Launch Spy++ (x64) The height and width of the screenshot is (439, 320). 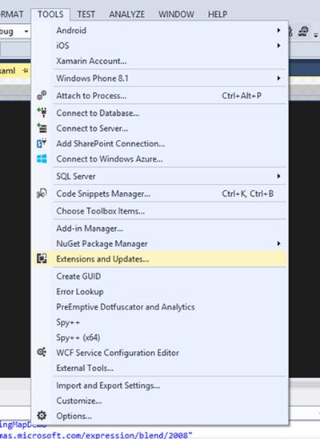coord(160,337)
